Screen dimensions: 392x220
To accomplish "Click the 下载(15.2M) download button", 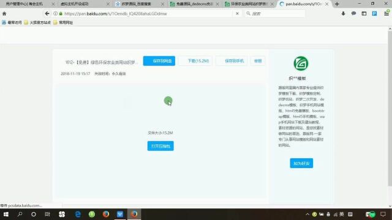I will click(195, 61).
